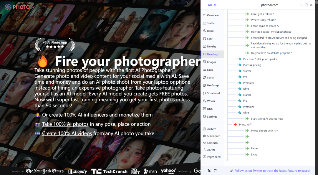This screenshot has height=175, width=318.
Task: Open the Create 100% AI videos link
Action: 67,133
